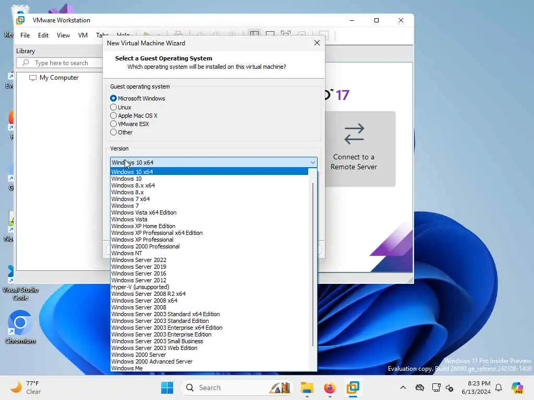The width and height of the screenshot is (534, 400).
Task: Pick Windows Server 2016
Action: pos(209,274)
